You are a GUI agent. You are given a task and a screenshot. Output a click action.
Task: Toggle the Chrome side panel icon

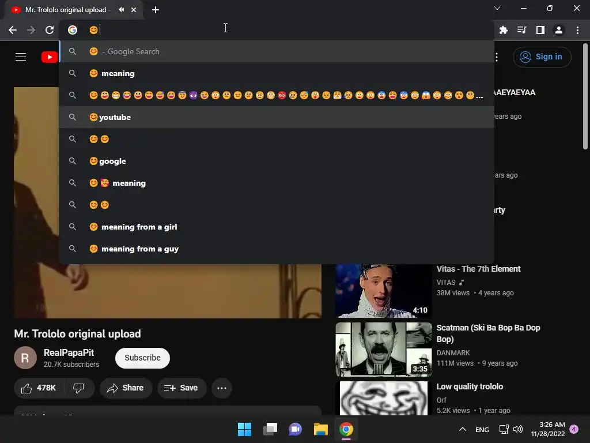point(540,30)
